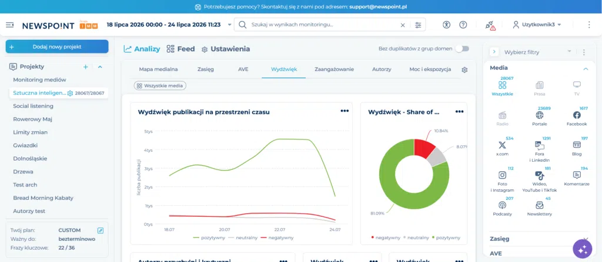The width and height of the screenshot is (602, 262).
Task: Open the support@newspoint.pl email link
Action: click(x=378, y=7)
